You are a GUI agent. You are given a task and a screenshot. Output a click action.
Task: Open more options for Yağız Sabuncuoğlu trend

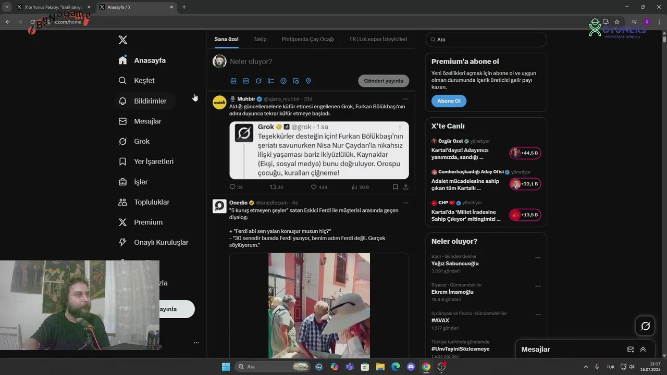[538, 258]
